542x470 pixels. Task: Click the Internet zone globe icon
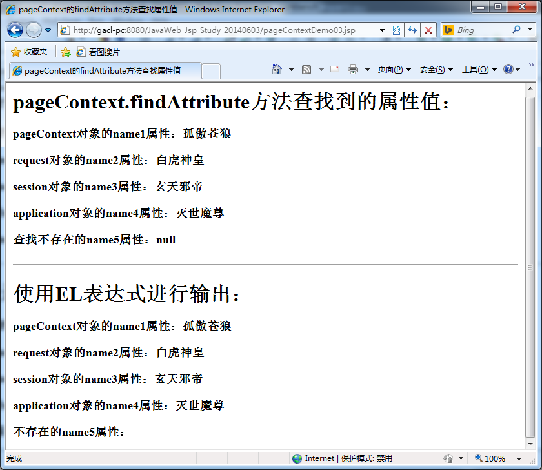[297, 458]
